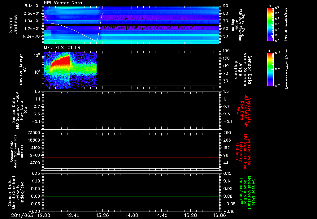Click the red line in the Scanner Pos panel
317x219 pixels.
coord(132,157)
